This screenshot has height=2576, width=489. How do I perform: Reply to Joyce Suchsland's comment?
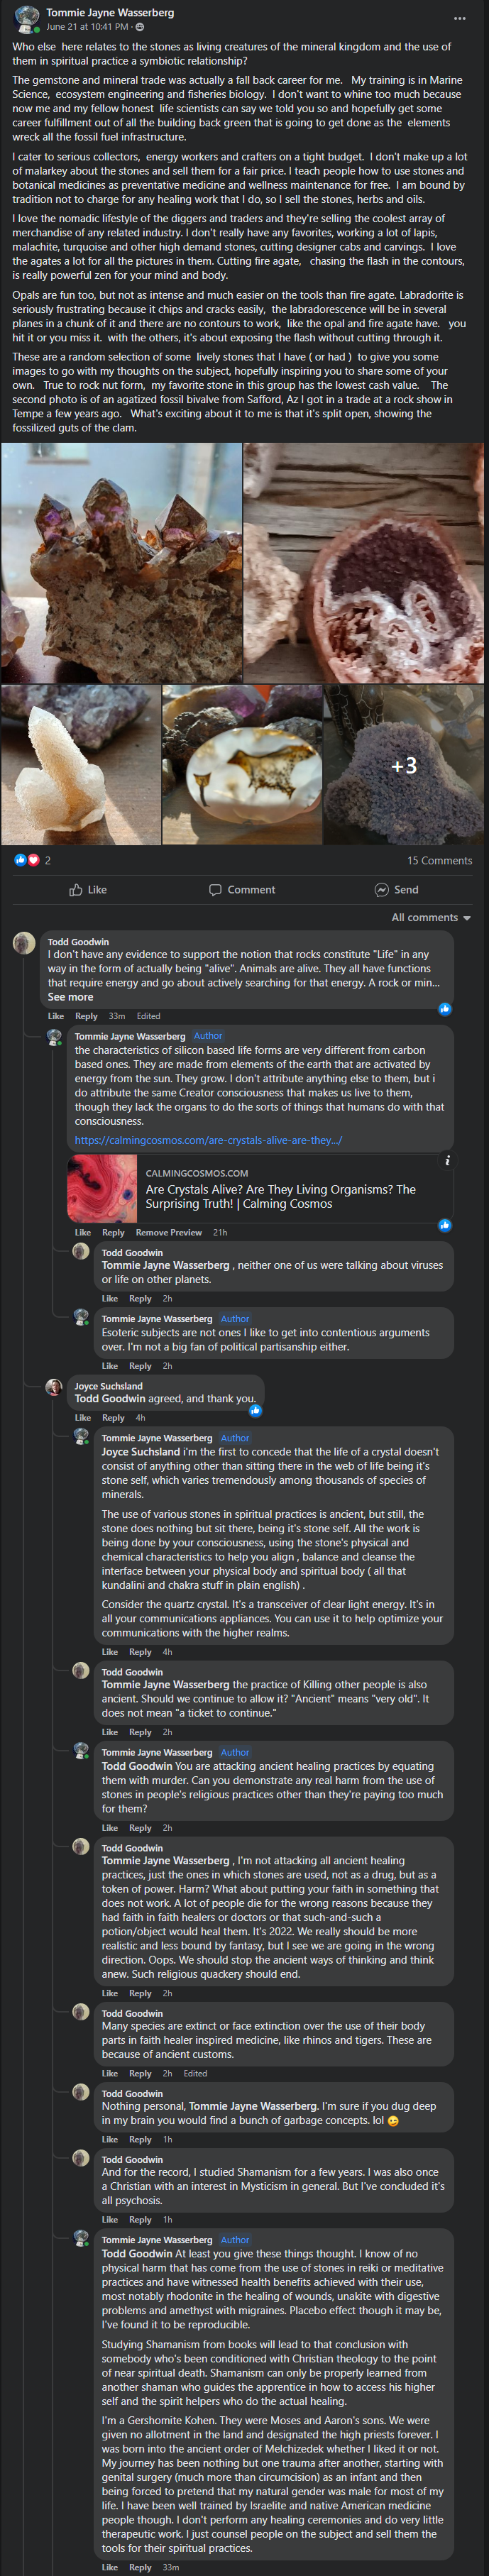click(113, 1417)
